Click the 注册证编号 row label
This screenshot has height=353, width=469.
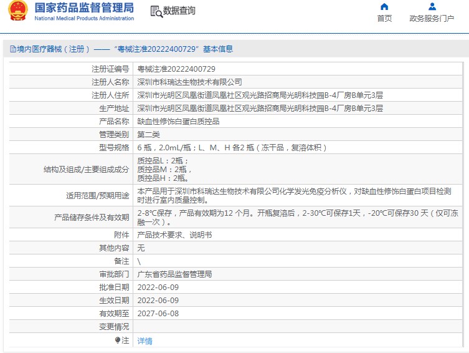point(110,69)
